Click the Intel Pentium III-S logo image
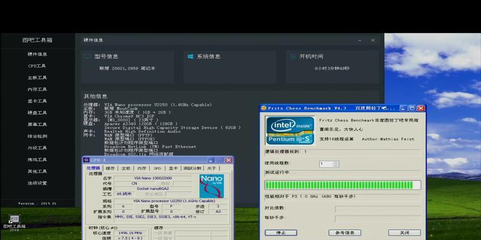The width and height of the screenshot is (481, 240). click(290, 130)
